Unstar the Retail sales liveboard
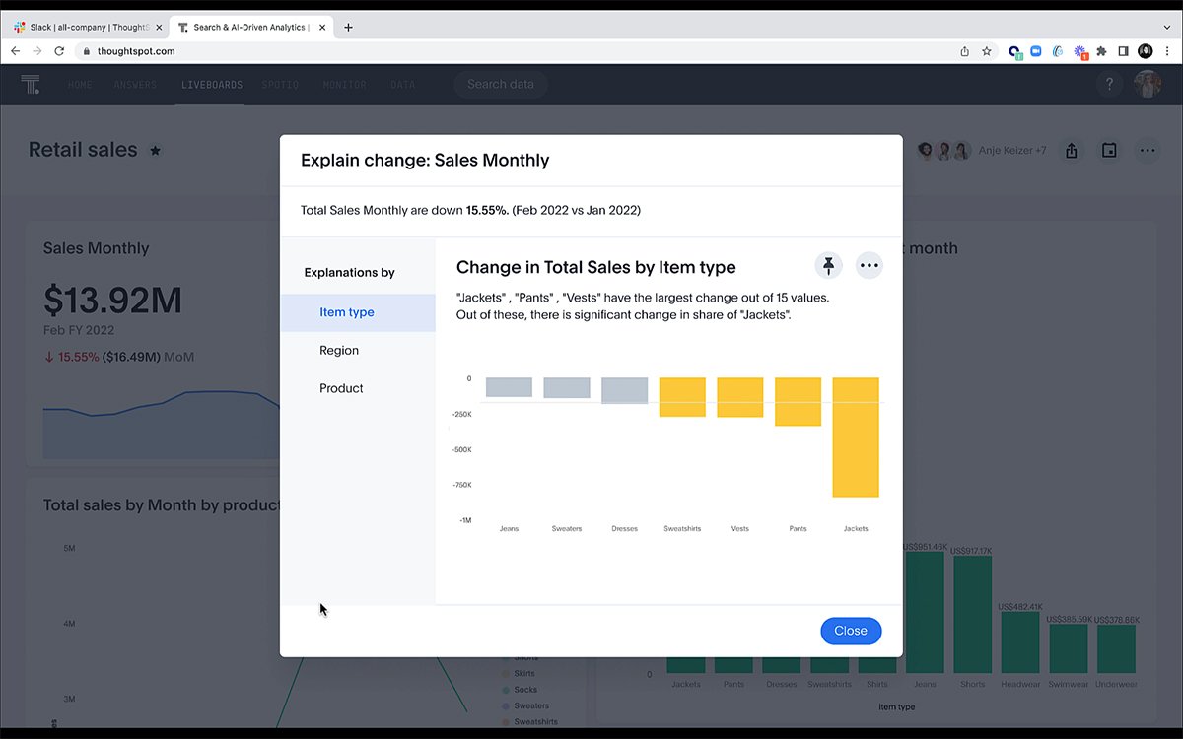Viewport: 1183px width, 739px height. tap(155, 150)
